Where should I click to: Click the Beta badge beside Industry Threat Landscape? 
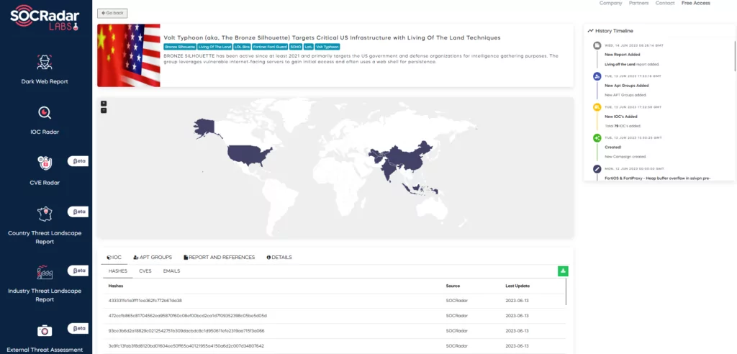tap(78, 271)
